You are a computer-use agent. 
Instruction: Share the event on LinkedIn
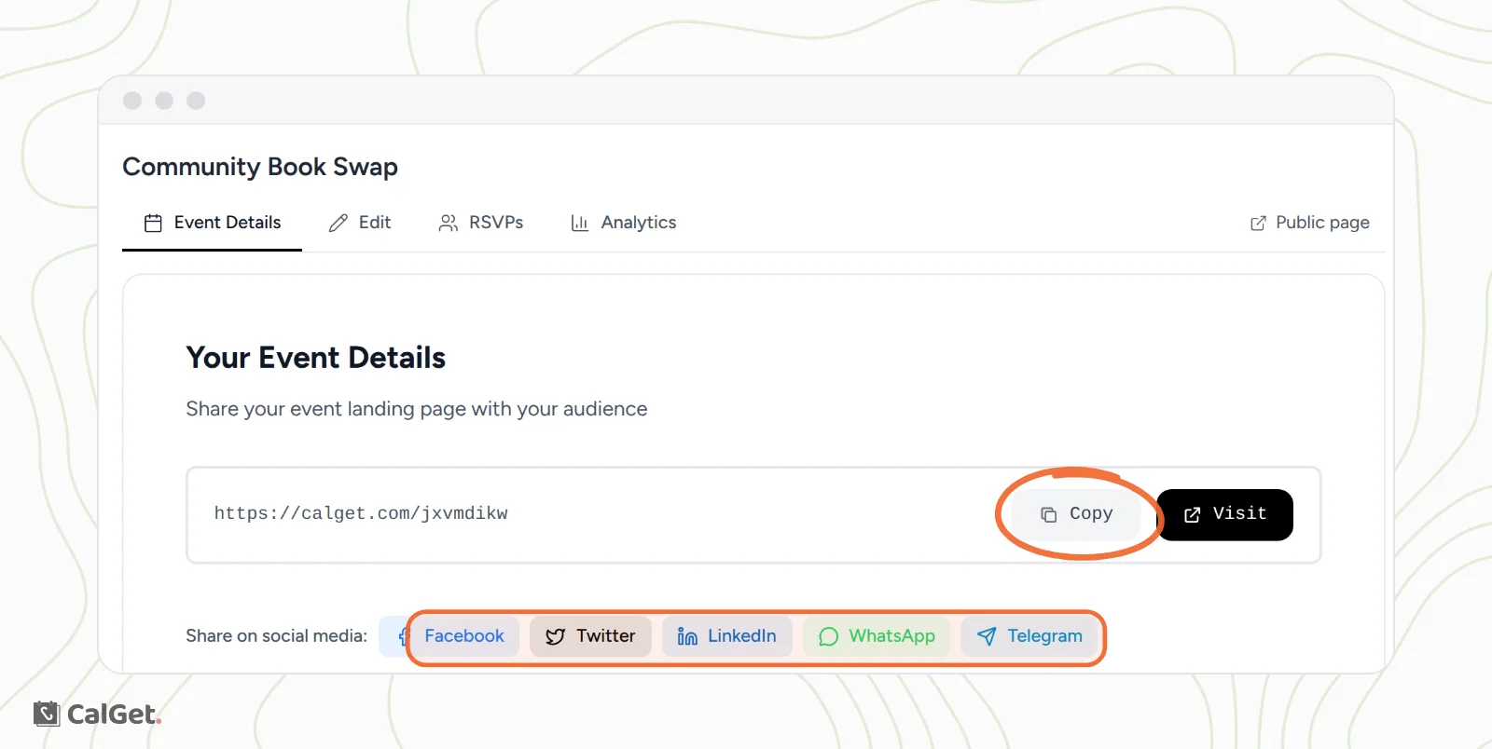(726, 636)
